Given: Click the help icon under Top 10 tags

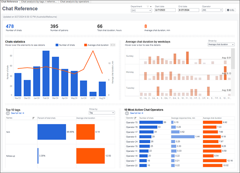Looking at the screenshot, I should pyautogui.click(x=8, y=113).
